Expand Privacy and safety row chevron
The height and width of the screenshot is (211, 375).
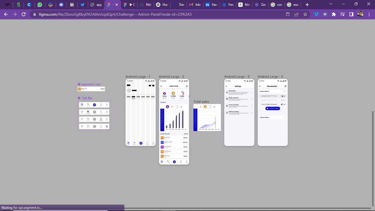(x=252, y=106)
